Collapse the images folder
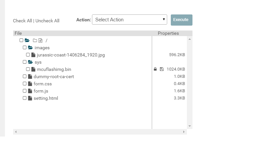 (31, 48)
